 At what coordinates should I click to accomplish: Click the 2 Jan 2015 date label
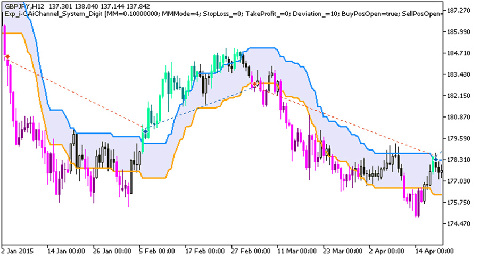(19, 251)
